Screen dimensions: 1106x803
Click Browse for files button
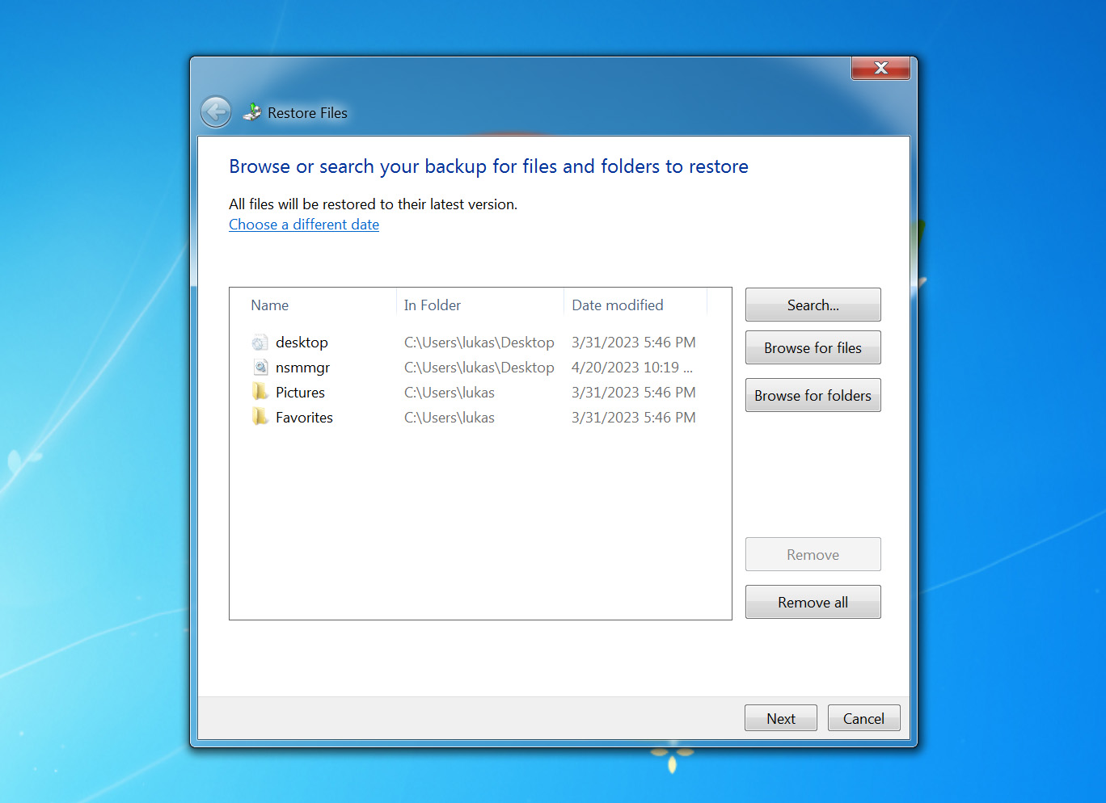tap(813, 348)
